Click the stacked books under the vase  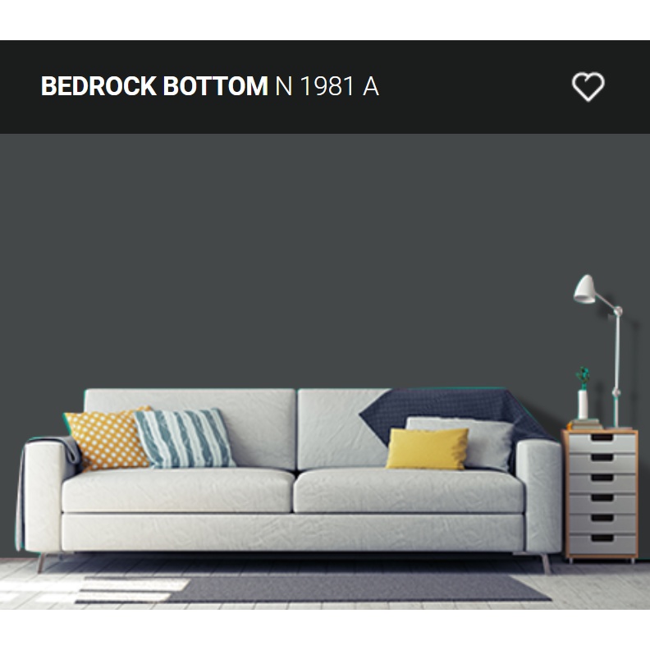(586, 424)
